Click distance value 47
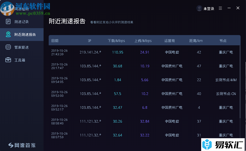 tap(199, 66)
